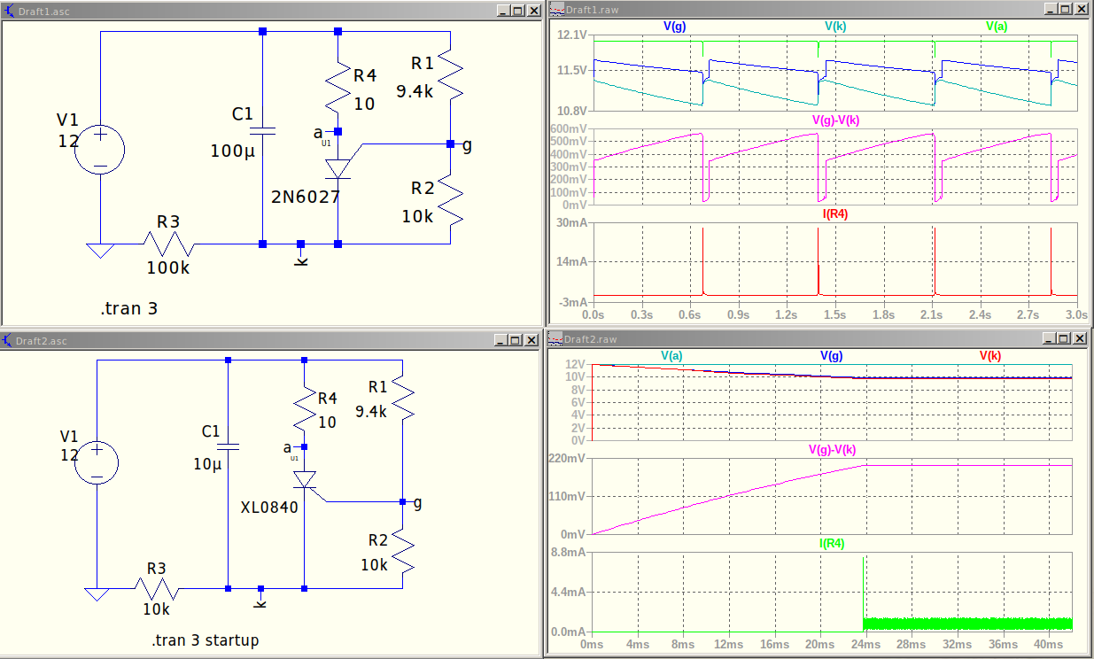Click the V(a) trace label in Draft1.raw
1094x659 pixels.
pos(997,27)
